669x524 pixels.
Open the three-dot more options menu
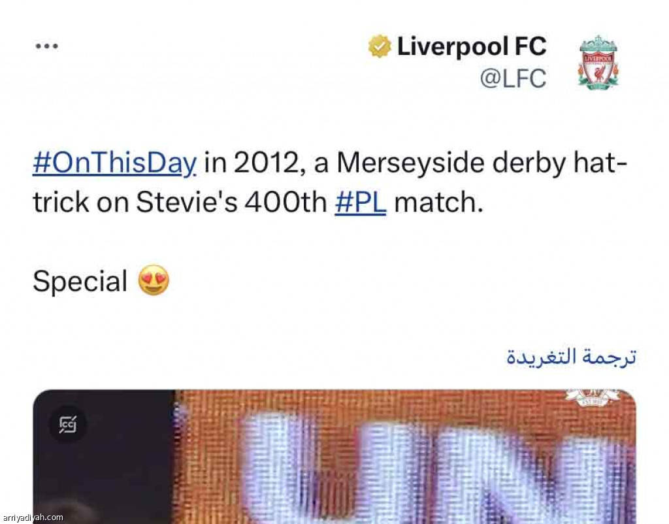pos(46,46)
